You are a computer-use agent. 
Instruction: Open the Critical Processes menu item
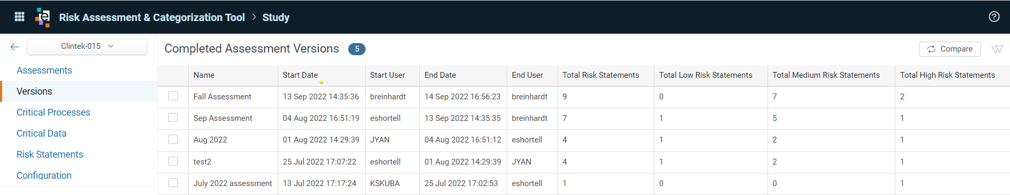pos(53,112)
